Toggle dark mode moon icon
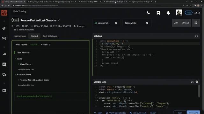Image resolution: width=204 pixels, height=114 pixels. (x=148, y=13)
